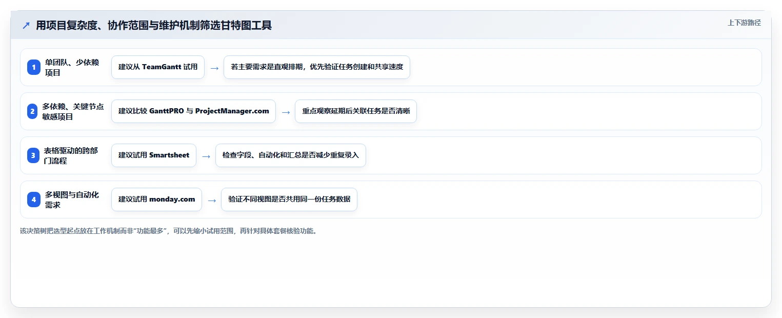Click the 检查字段、自动化和汇总 result box

(x=291, y=155)
